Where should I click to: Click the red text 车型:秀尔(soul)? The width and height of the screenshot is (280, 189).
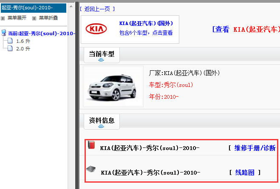tap(171, 85)
